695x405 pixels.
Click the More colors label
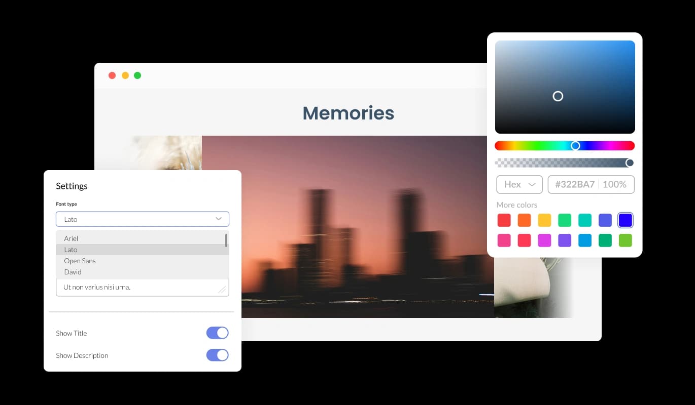pyautogui.click(x=517, y=205)
